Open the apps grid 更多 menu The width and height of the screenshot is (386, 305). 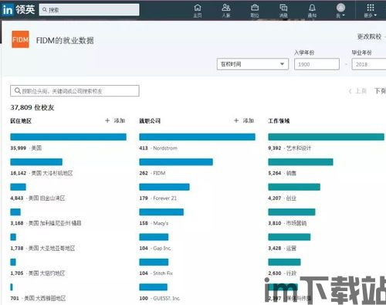click(x=371, y=11)
